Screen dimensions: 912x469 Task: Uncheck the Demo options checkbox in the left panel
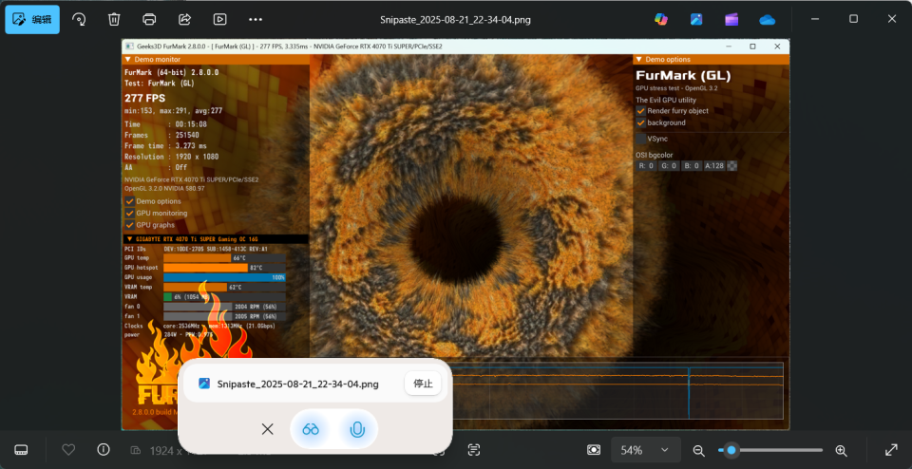tap(130, 201)
